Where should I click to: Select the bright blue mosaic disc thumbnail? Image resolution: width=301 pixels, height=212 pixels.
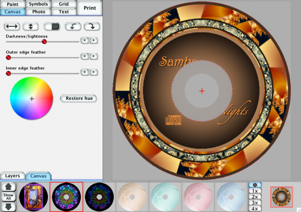click(66, 197)
